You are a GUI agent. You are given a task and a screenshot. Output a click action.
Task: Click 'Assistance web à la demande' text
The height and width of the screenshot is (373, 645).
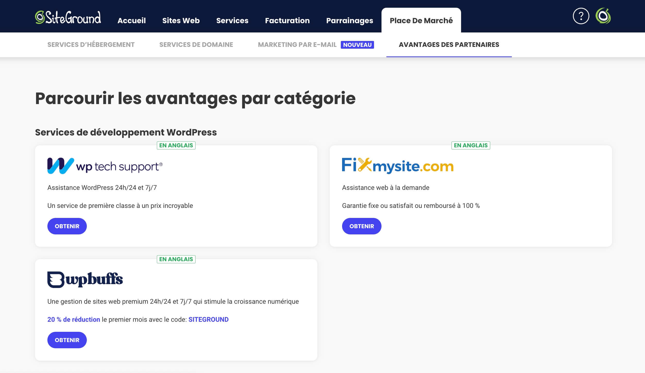[386, 188]
